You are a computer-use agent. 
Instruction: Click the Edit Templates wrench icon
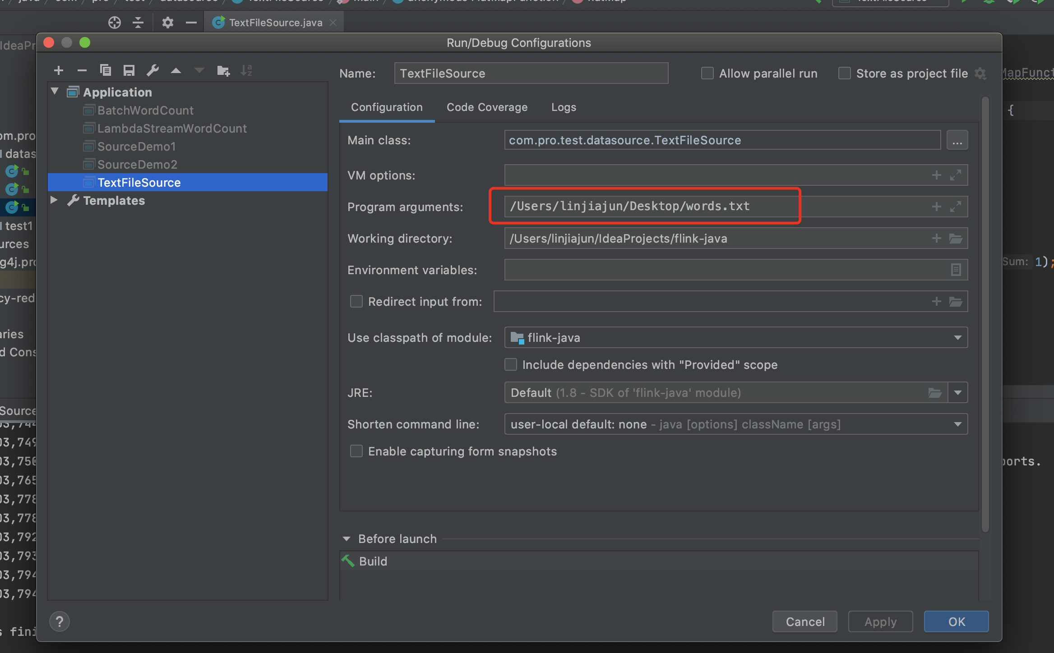(x=153, y=70)
